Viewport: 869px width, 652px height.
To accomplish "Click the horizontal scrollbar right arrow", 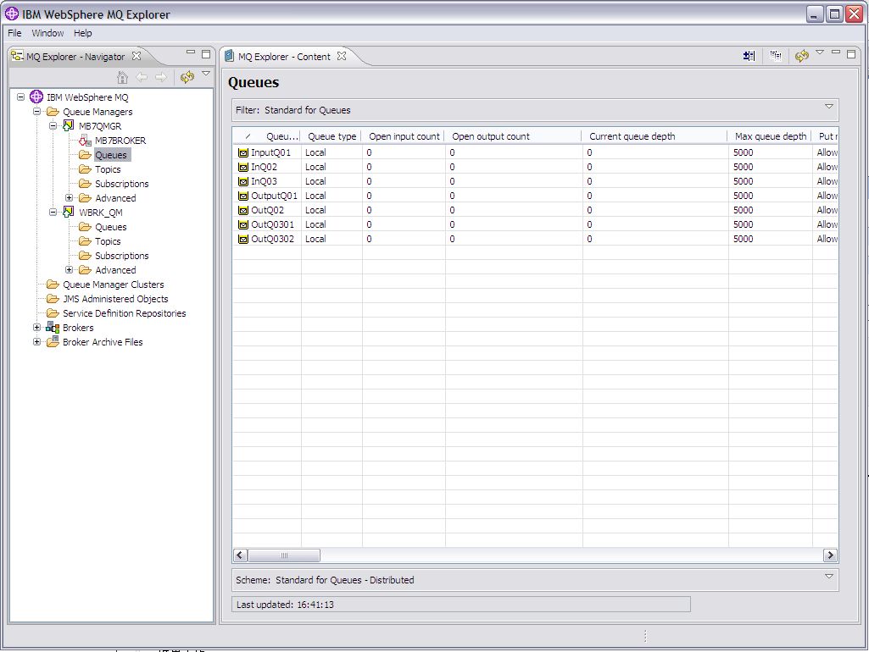I will click(830, 555).
